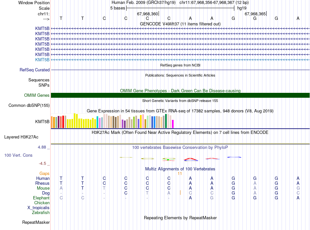Click the cyan bar in GTEx chart
The image size is (310, 230).
pos(97,122)
